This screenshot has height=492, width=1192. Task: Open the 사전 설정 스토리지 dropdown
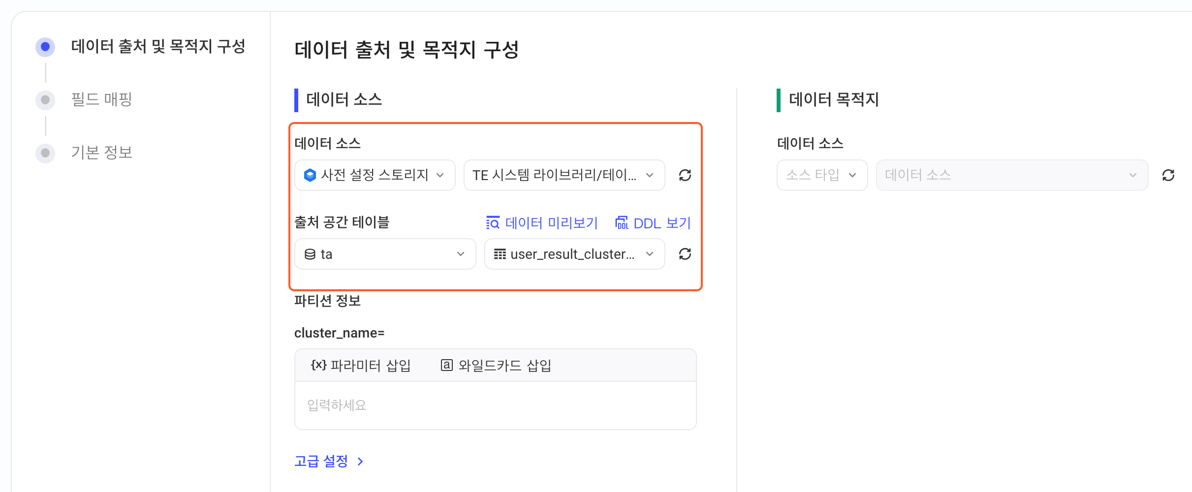[x=375, y=175]
